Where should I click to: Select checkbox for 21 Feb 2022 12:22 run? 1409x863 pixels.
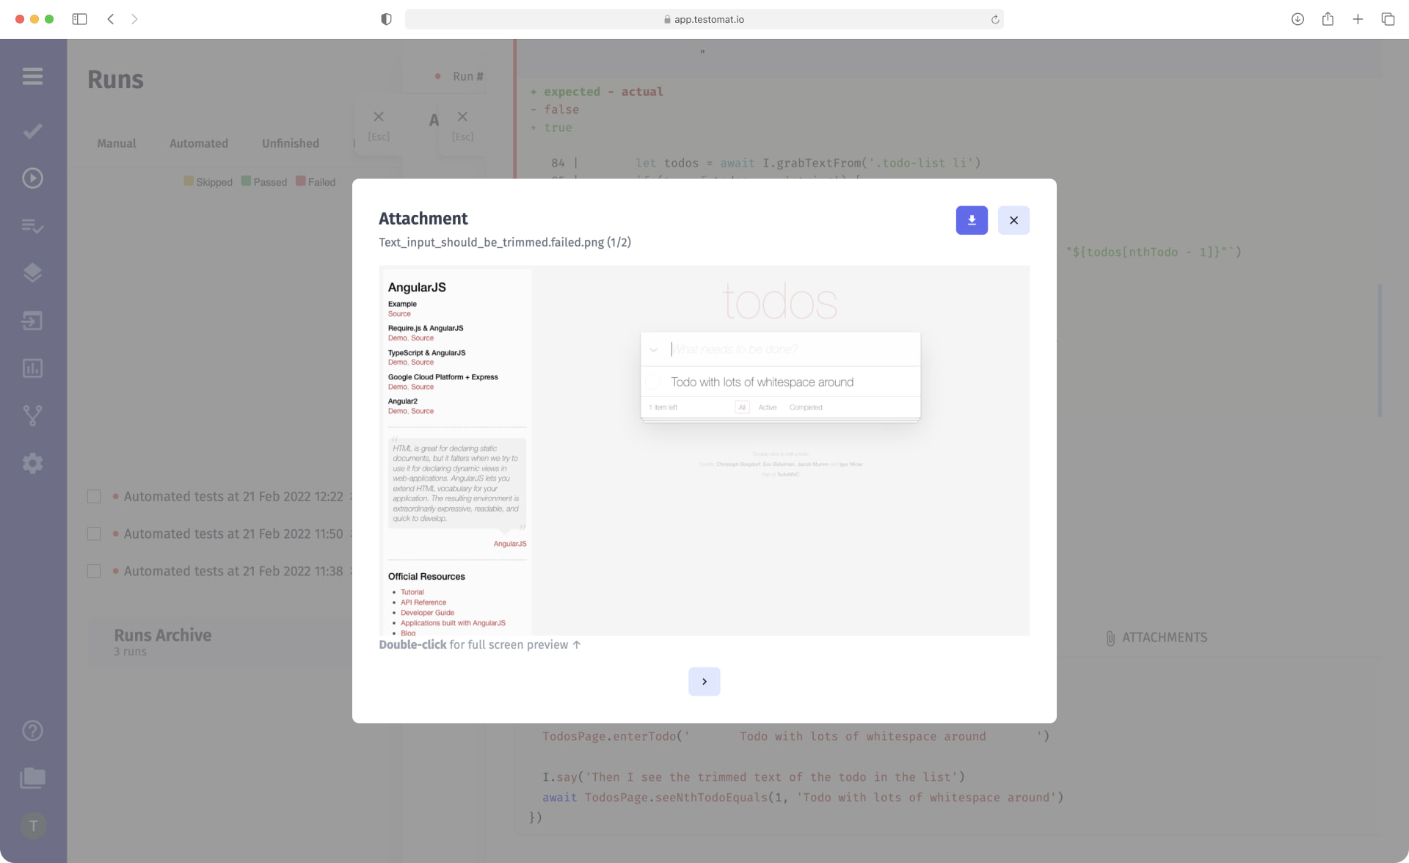(94, 497)
